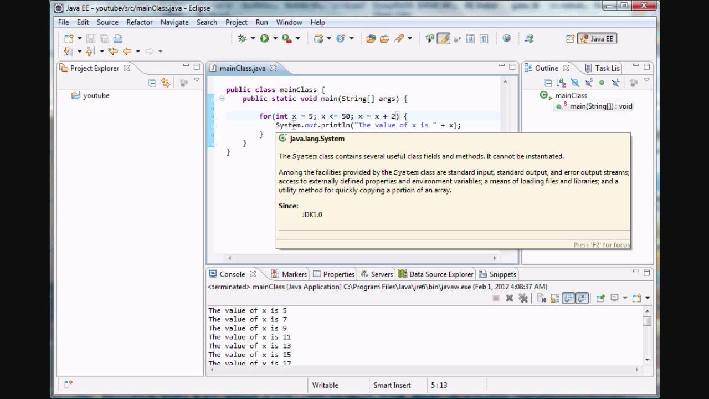
Task: Click the New Server wizard icon
Action: tap(318, 39)
